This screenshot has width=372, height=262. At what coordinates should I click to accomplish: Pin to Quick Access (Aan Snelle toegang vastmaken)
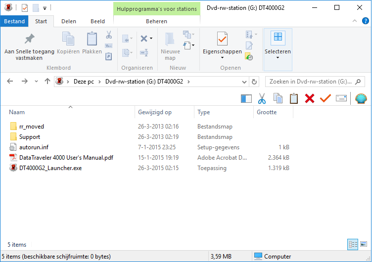pos(29,46)
